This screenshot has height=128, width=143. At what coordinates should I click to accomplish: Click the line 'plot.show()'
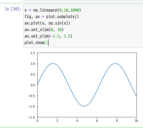point(36,43)
